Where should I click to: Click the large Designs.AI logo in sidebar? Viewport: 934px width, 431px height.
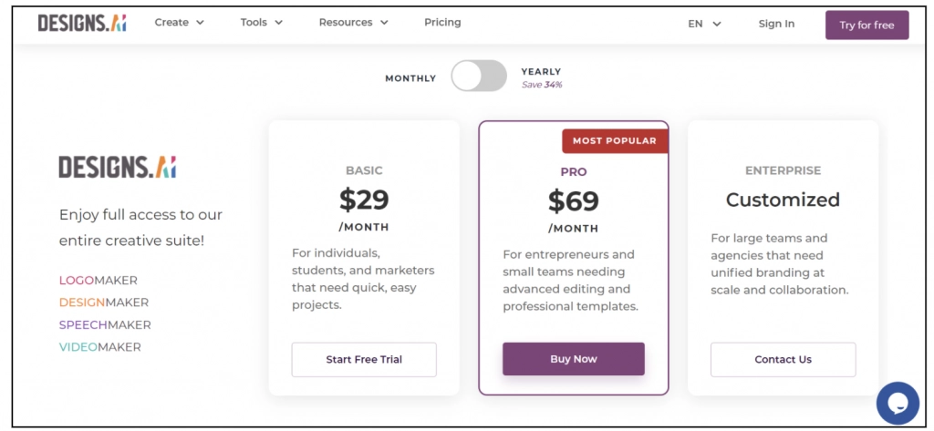(118, 167)
